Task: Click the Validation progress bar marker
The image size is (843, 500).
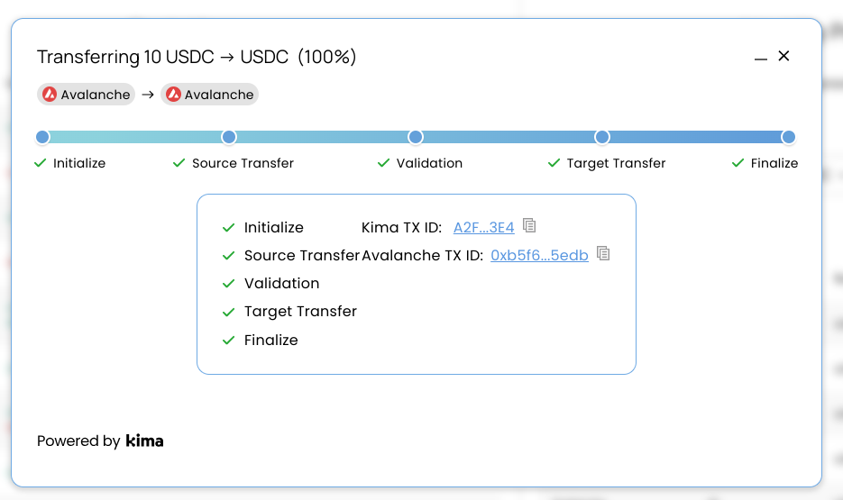Action: (x=416, y=137)
